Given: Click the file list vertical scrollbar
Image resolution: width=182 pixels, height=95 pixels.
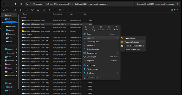Looking at the screenshot, I should pyautogui.click(x=180, y=32).
